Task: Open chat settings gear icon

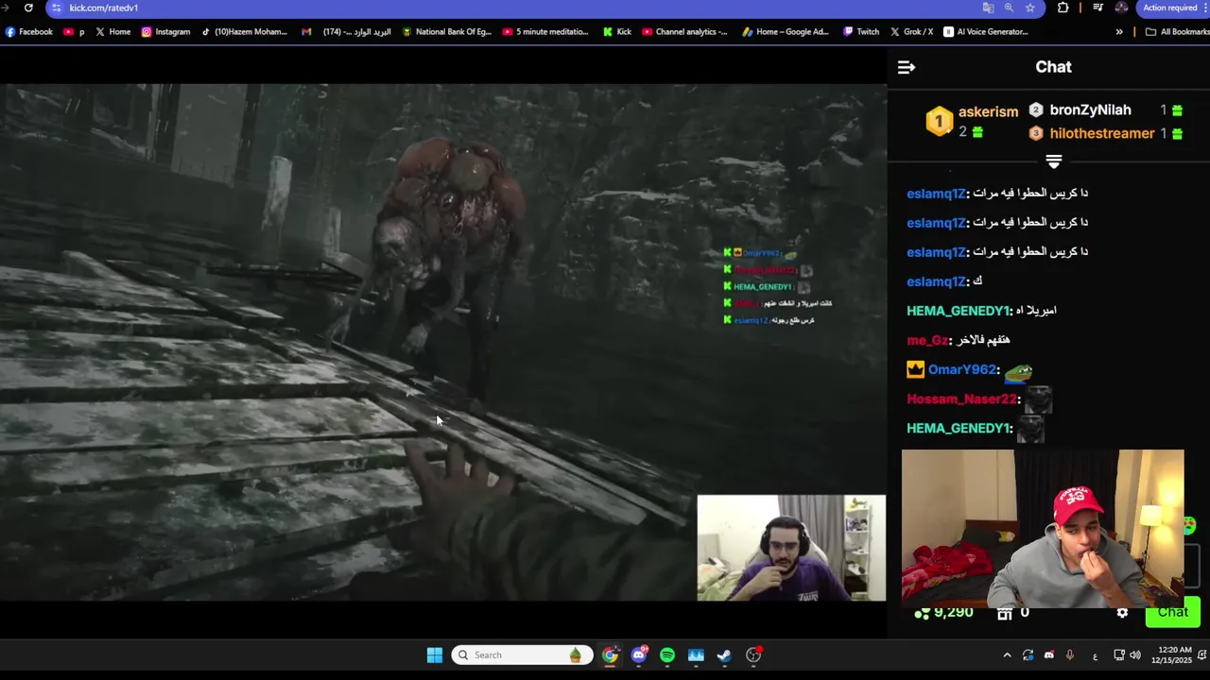Action: [x=1122, y=613]
